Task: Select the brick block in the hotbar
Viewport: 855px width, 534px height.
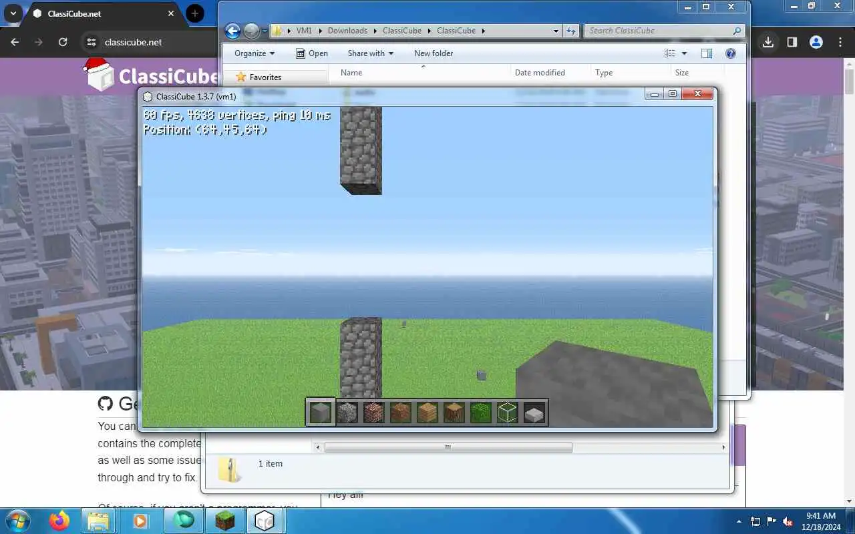Action: [x=374, y=413]
